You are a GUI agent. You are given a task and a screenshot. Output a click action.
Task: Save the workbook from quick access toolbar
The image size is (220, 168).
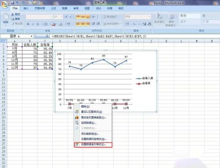tap(13, 3)
